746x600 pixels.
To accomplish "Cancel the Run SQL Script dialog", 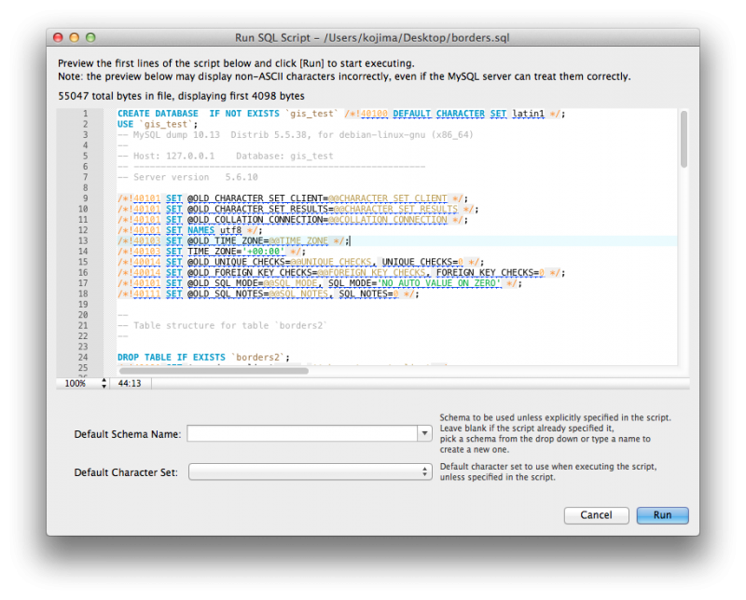I will point(596,515).
